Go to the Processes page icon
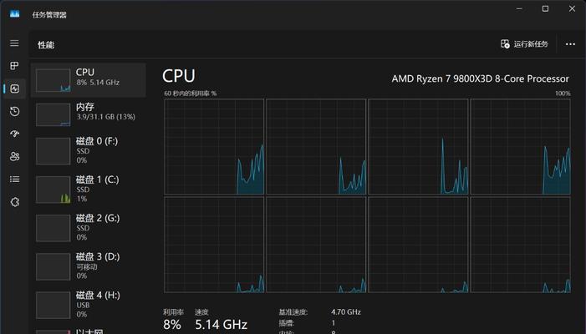 click(x=14, y=66)
